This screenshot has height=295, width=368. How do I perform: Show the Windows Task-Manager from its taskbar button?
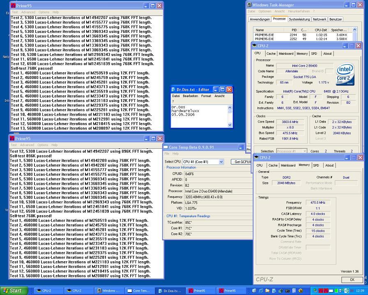(x=109, y=291)
